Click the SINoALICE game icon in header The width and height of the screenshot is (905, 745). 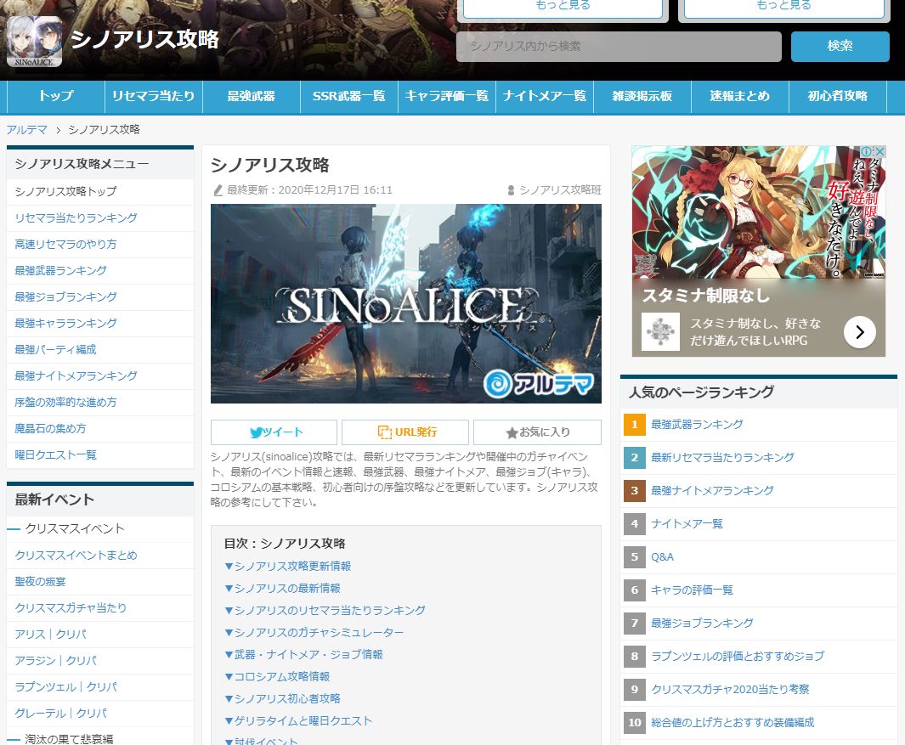tap(34, 42)
